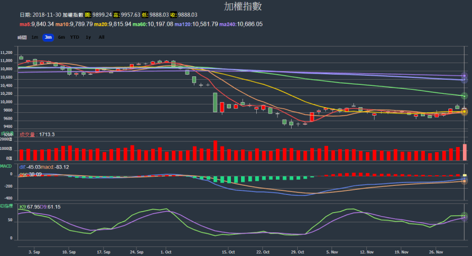Click the MACD line endpoint marker
Screen dimensions: 472x256
(464, 181)
